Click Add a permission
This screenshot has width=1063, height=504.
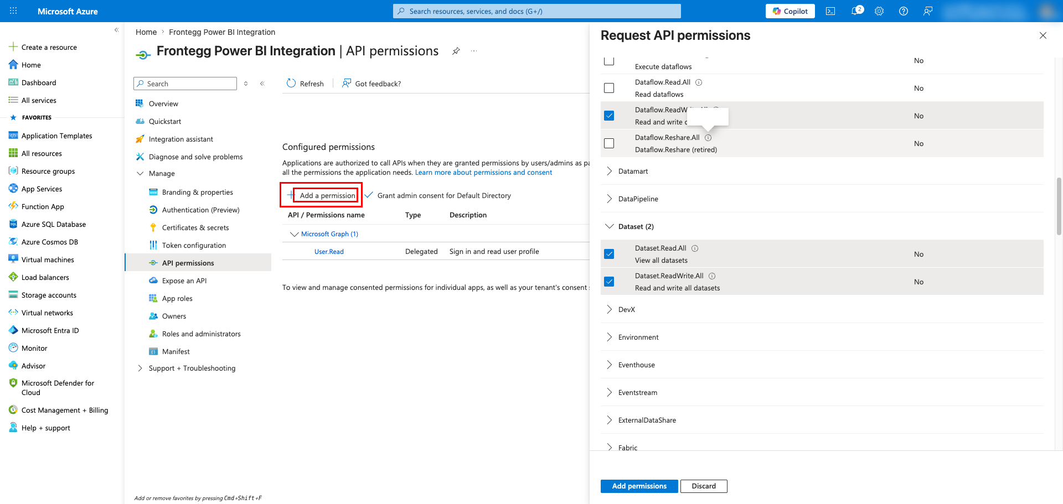(322, 195)
